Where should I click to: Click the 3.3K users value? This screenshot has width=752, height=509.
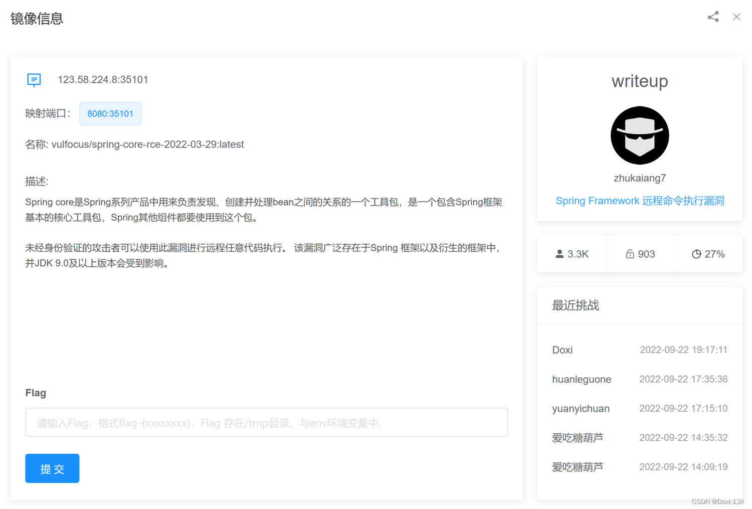click(x=578, y=254)
